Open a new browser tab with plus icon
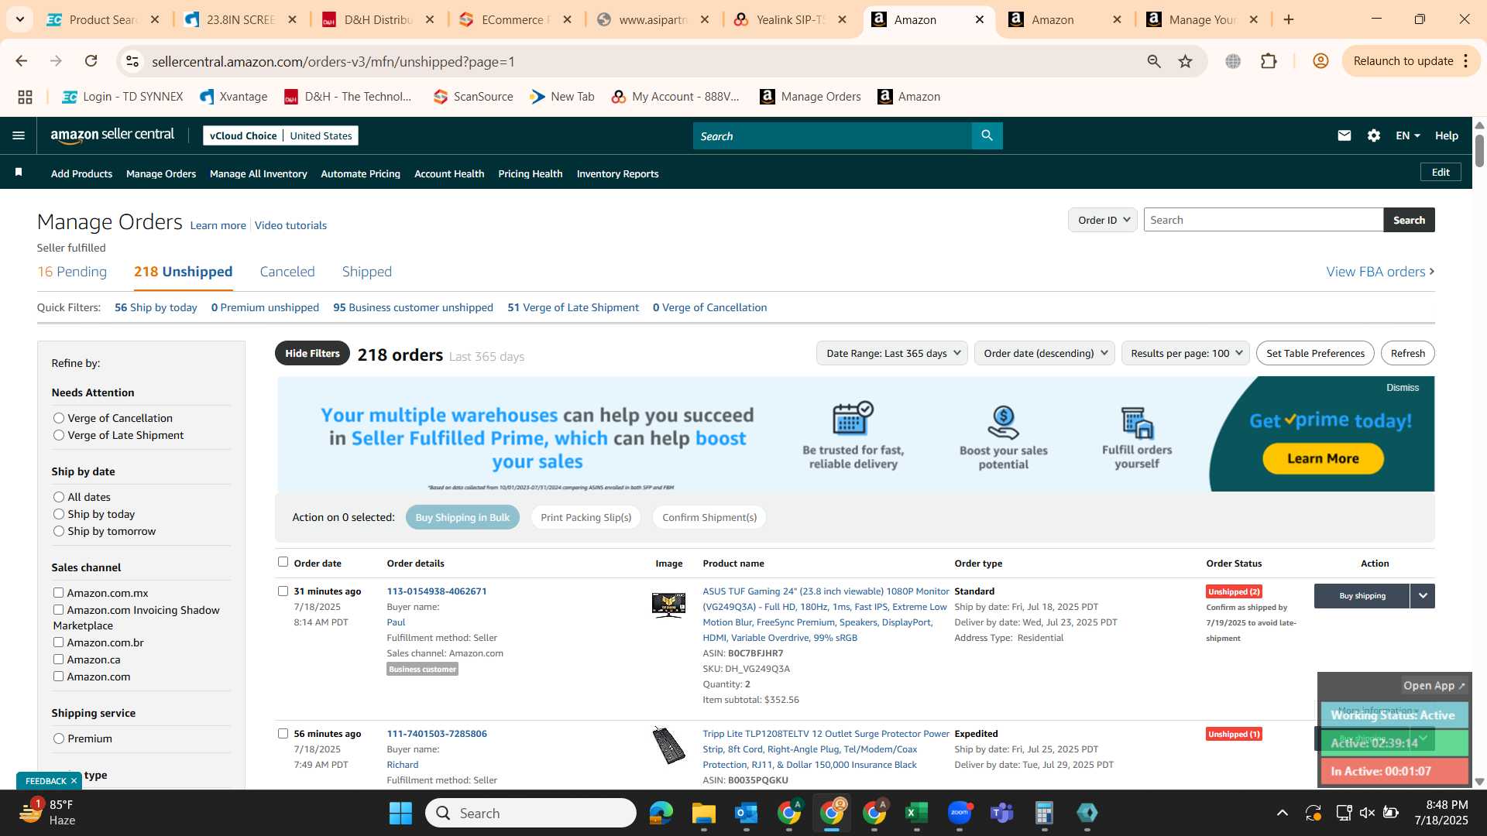The image size is (1487, 836). tap(1289, 19)
